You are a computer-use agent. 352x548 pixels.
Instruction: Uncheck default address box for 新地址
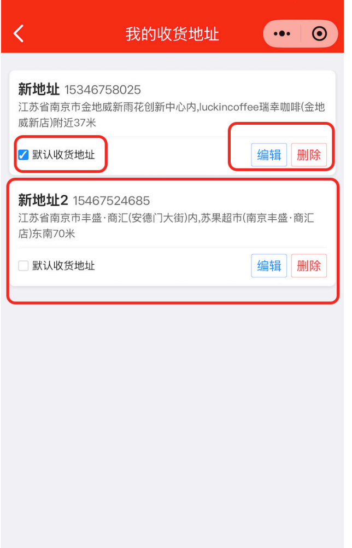(24, 154)
